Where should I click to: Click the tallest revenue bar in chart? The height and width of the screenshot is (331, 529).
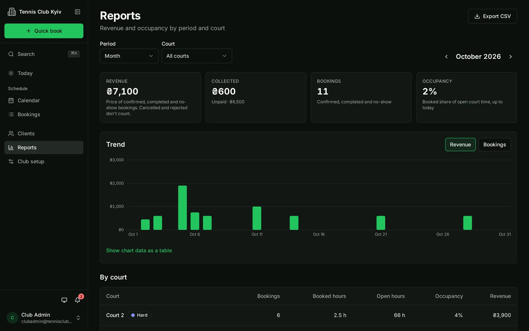[183, 208]
